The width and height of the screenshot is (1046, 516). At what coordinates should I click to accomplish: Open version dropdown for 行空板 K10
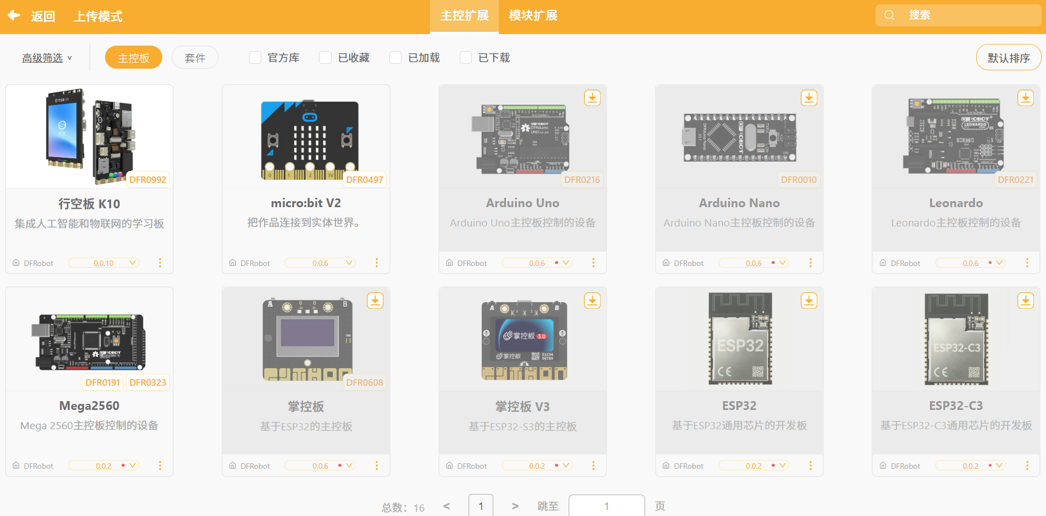(x=103, y=263)
